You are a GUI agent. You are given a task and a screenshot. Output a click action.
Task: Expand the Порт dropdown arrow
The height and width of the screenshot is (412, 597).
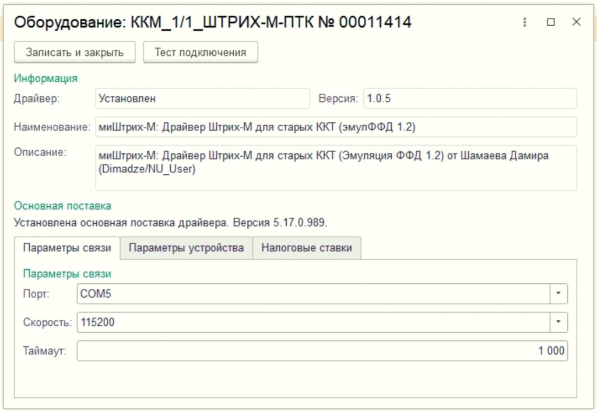click(x=559, y=294)
